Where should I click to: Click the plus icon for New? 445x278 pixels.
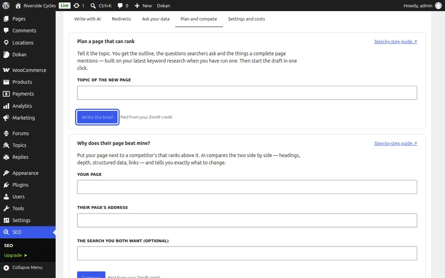137,6
